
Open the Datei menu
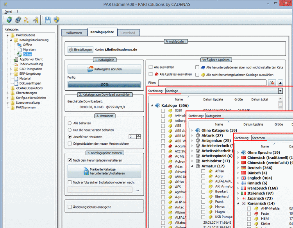coord(8,12)
